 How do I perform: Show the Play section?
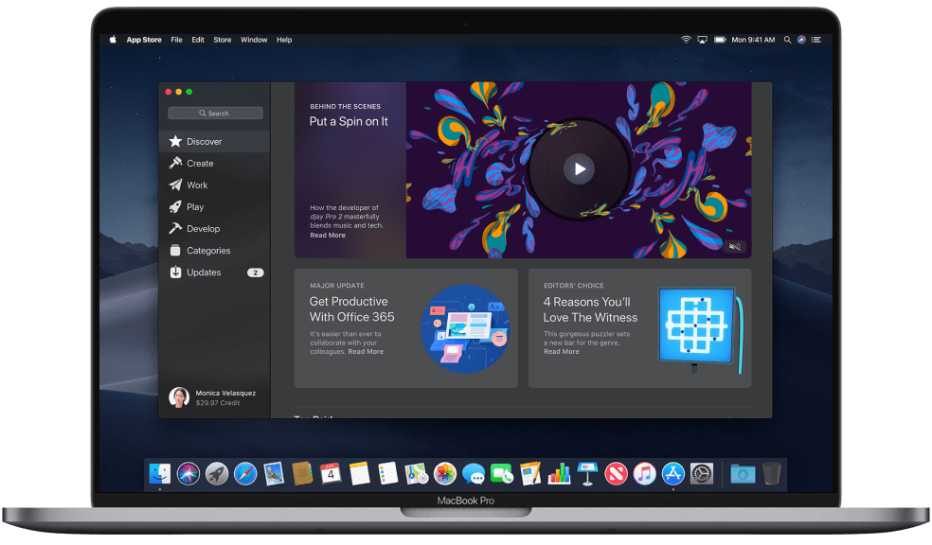point(215,207)
